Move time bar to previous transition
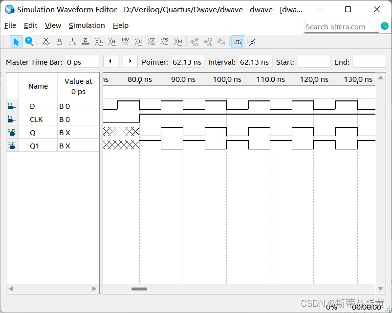The width and height of the screenshot is (392, 313). tap(110, 61)
